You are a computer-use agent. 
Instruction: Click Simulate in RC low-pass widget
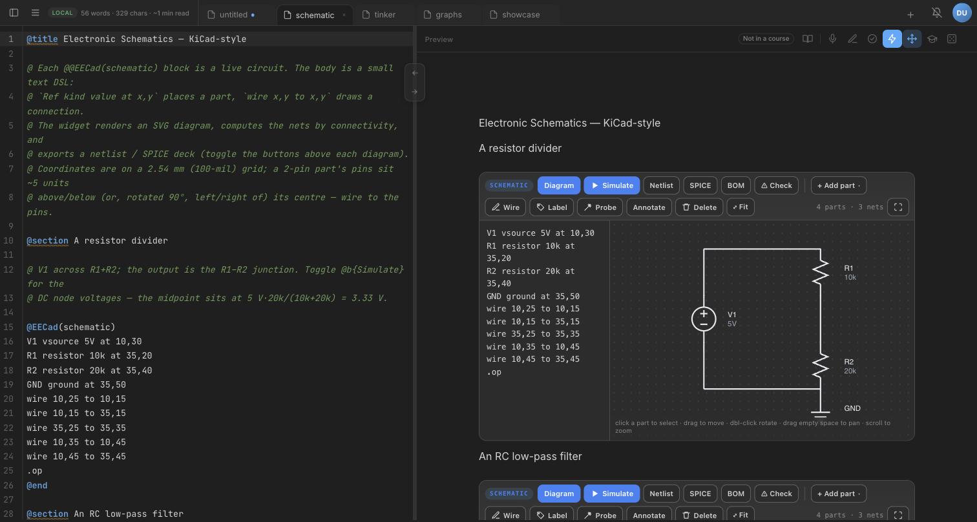pyautogui.click(x=611, y=494)
